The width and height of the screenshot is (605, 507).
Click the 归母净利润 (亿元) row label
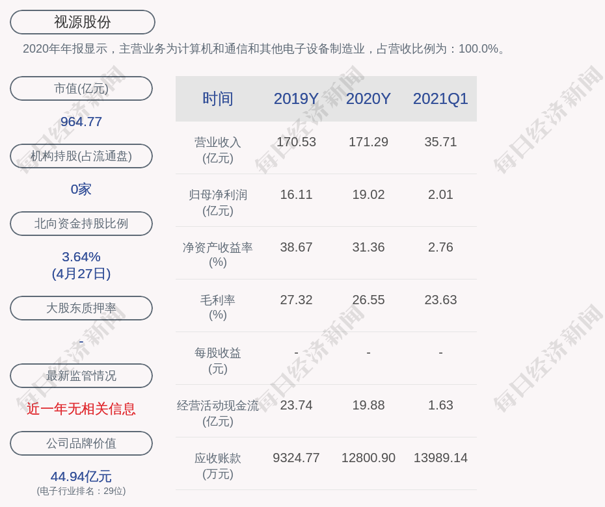tap(218, 203)
